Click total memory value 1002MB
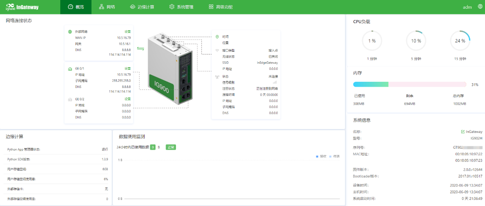This screenshot has height=206, width=485. (x=459, y=104)
